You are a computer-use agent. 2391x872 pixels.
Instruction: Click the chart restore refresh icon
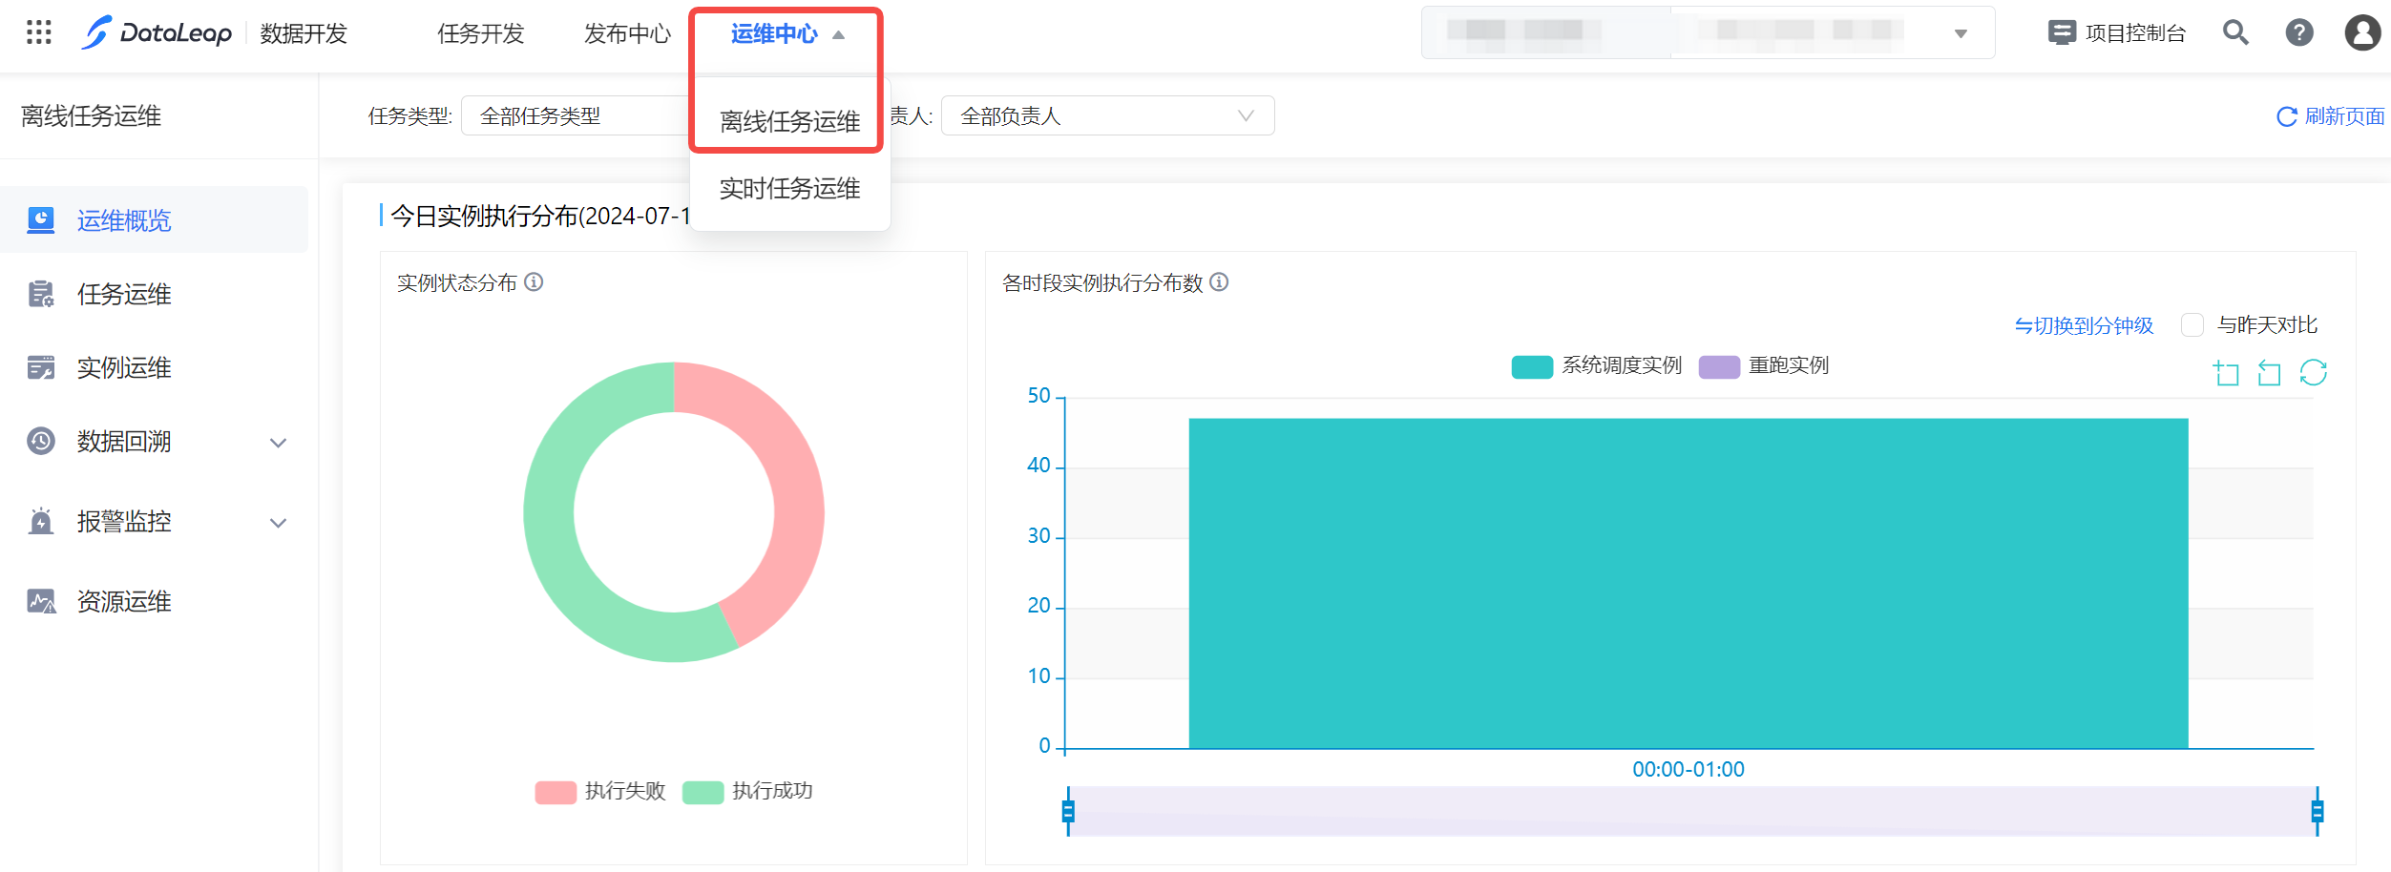click(x=2313, y=372)
